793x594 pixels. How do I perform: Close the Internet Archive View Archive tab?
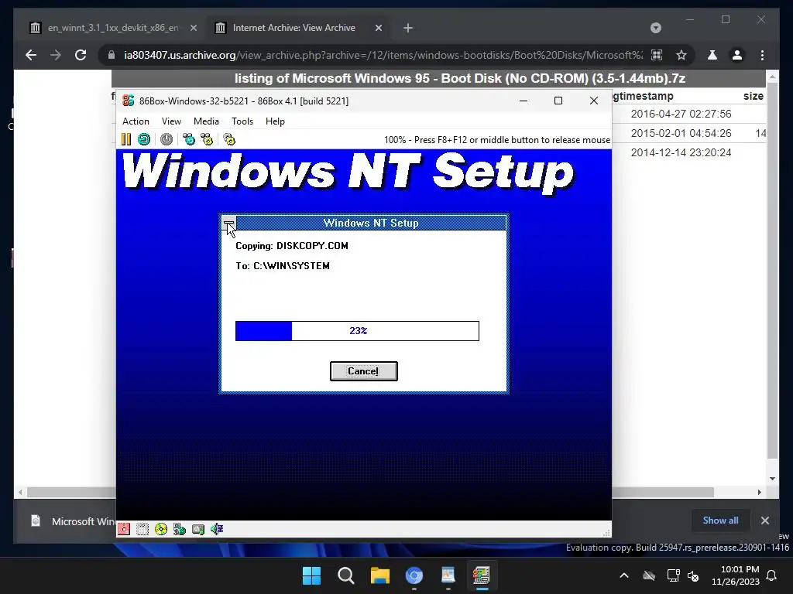(378, 29)
